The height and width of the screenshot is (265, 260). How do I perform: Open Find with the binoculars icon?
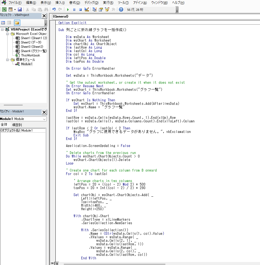[x=46, y=9]
